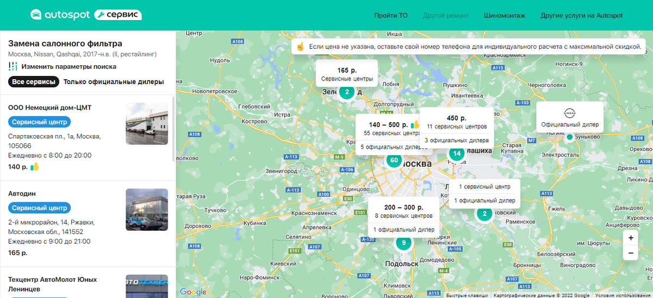This screenshot has width=653, height=298.
Task: Click Москва, Nissan, Qashqai search summary
Action: click(x=83, y=54)
